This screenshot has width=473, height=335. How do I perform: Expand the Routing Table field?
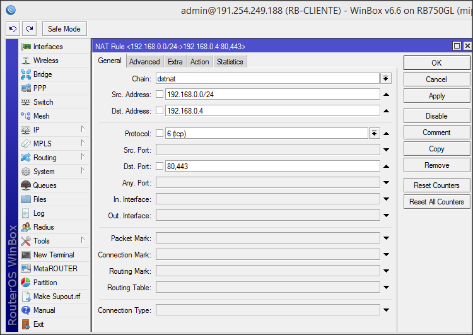coord(386,287)
